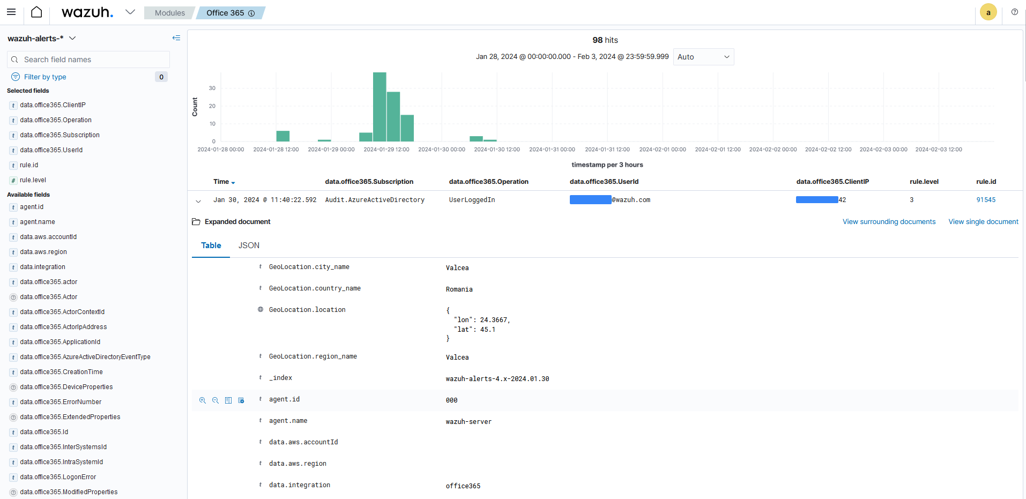This screenshot has width=1026, height=499.
Task: Click the rule.level number type icon
Action: click(13, 181)
